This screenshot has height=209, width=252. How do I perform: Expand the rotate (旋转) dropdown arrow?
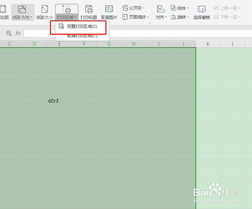[x=188, y=17]
